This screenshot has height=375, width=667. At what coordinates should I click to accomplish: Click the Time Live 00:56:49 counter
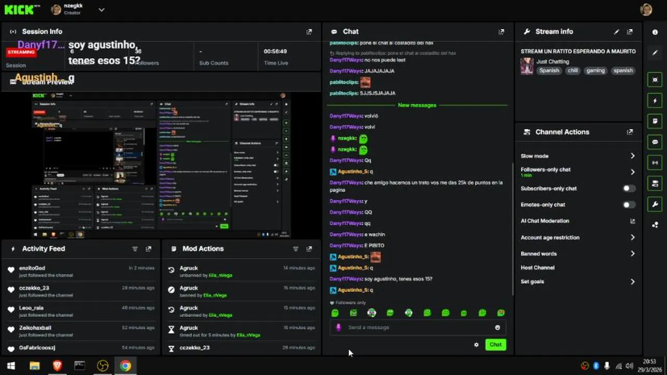[275, 52]
